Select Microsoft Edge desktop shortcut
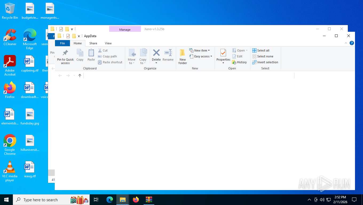Viewport: 363px width, 205px height. [30, 39]
